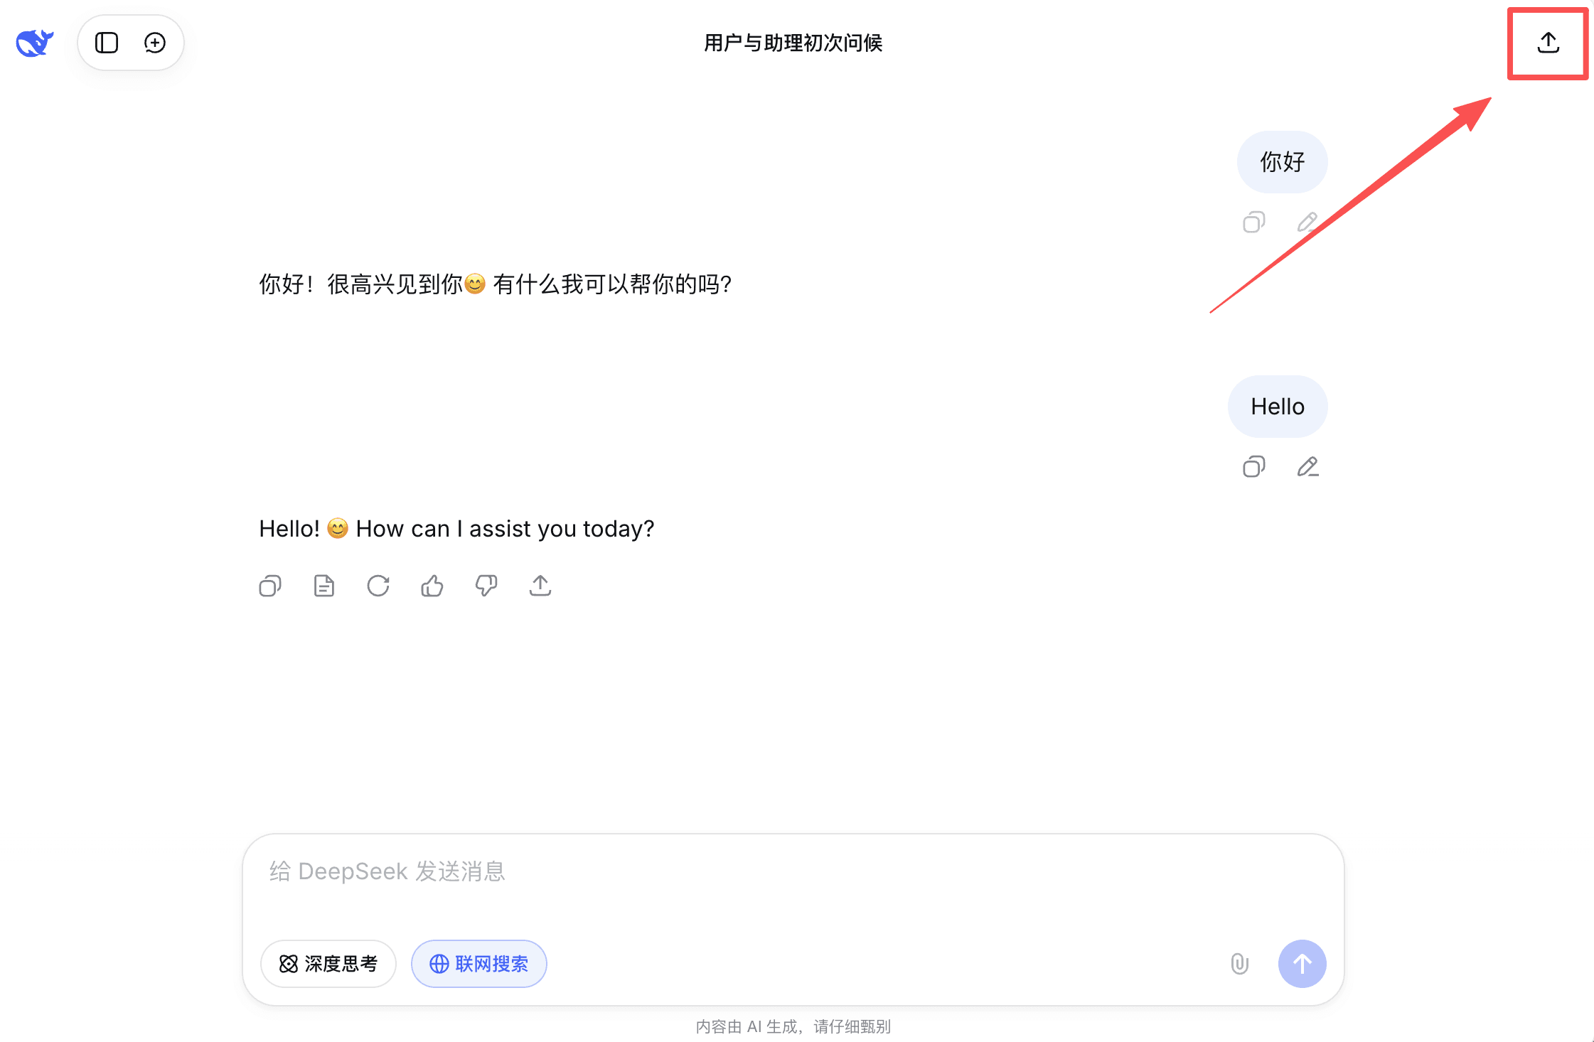Copy the "你好" user message

(x=1254, y=222)
